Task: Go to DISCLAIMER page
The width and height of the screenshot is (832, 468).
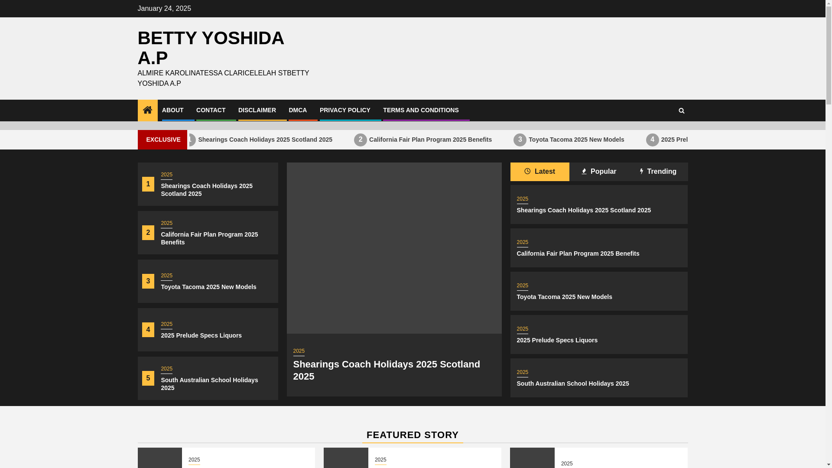Action: click(x=257, y=110)
